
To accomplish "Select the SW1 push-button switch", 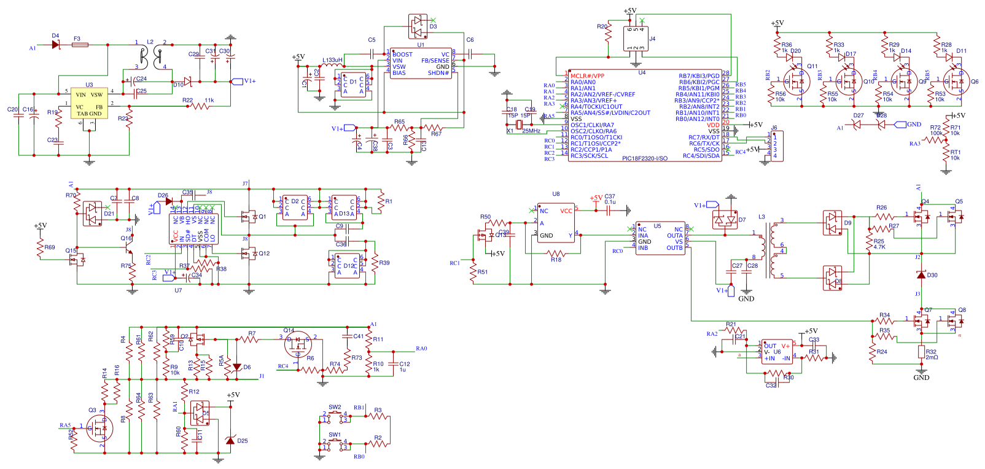I will point(335,444).
